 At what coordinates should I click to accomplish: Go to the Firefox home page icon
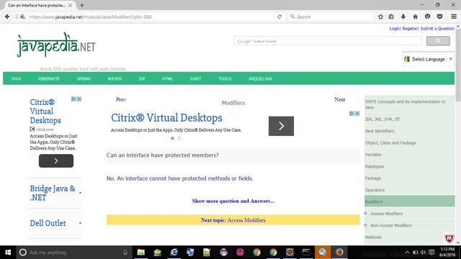(x=415, y=17)
